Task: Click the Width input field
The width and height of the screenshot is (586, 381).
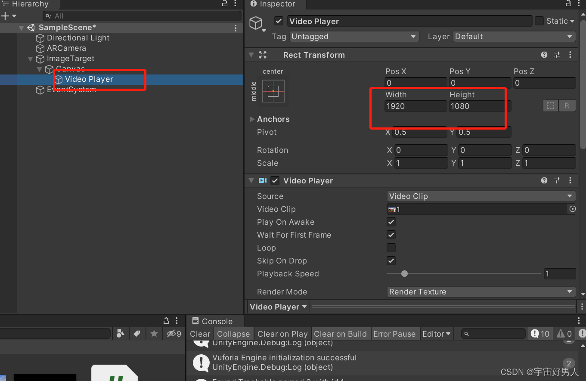Action: (x=415, y=106)
